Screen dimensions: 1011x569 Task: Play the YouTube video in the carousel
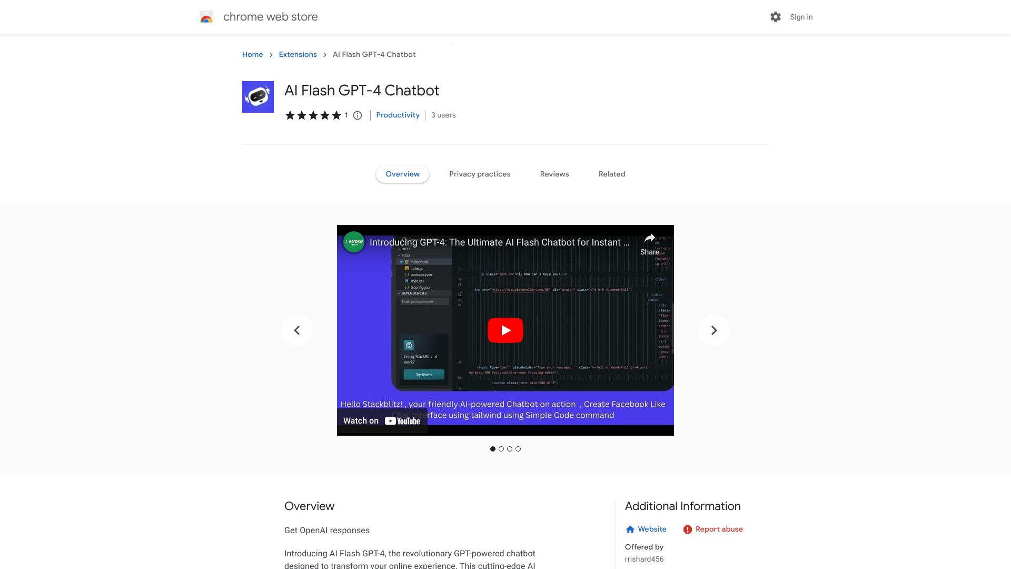pyautogui.click(x=505, y=330)
